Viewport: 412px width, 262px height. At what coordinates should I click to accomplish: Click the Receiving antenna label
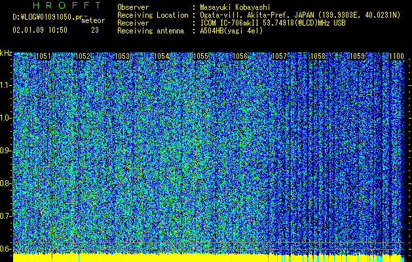(151, 31)
